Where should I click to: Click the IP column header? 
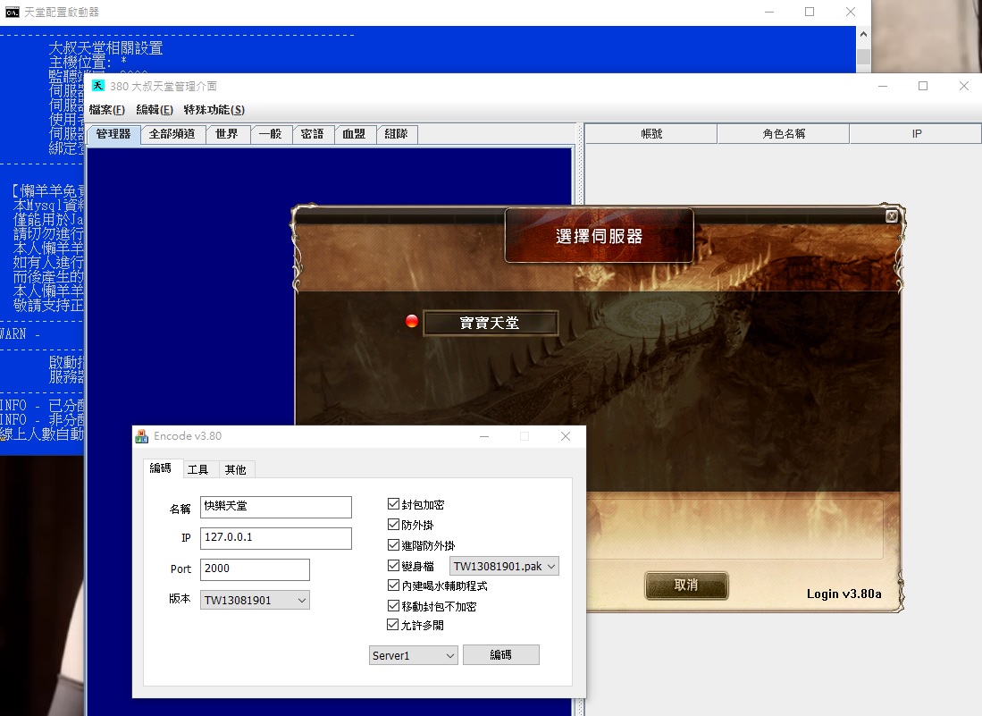pyautogui.click(x=916, y=133)
